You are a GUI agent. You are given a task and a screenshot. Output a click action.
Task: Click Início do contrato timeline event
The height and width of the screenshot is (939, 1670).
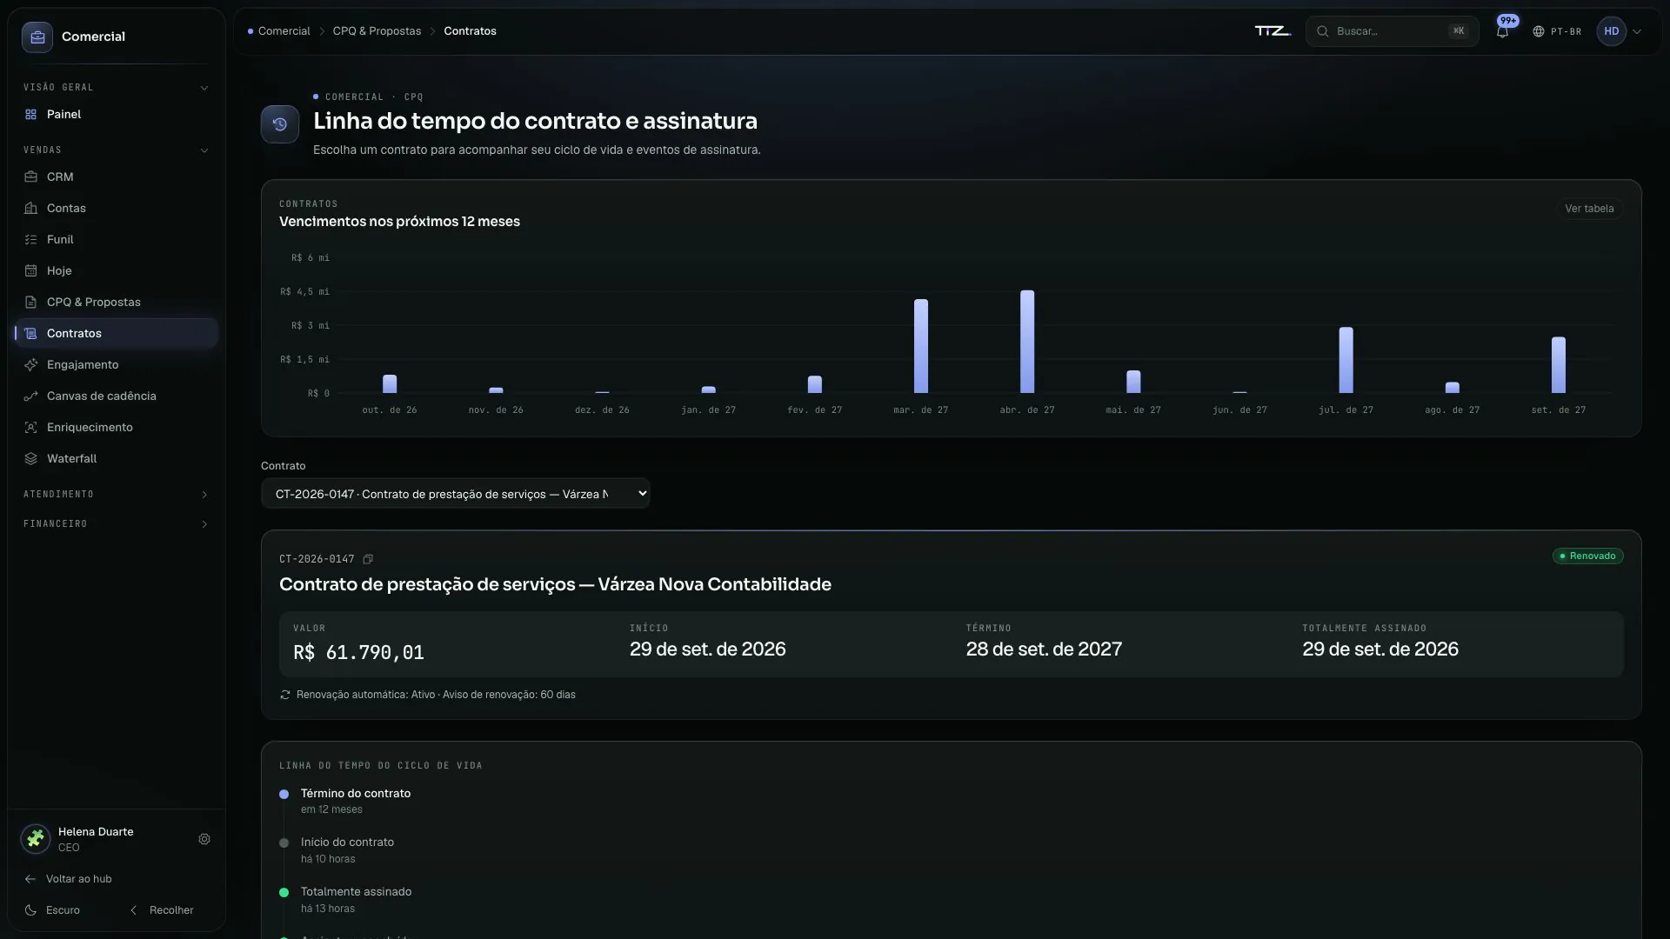pos(347,842)
